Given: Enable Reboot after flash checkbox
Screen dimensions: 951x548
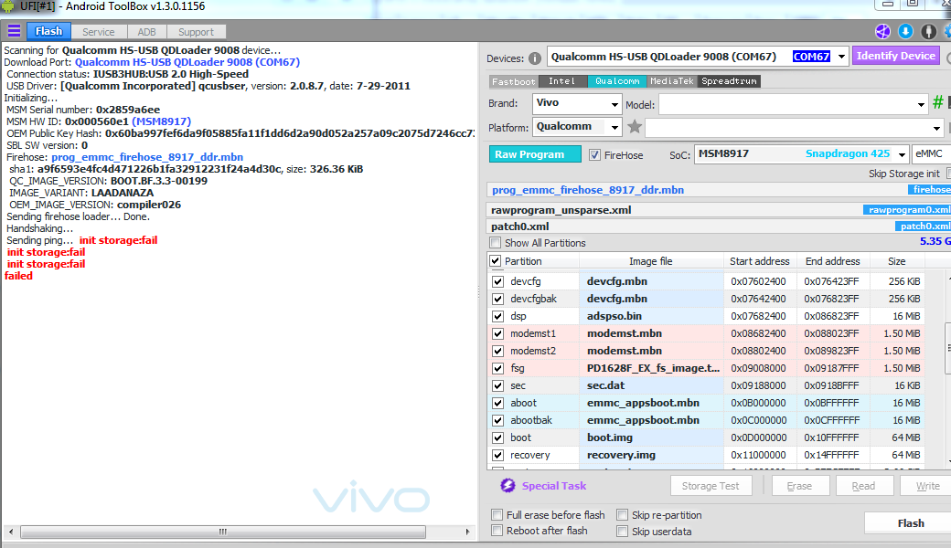Looking at the screenshot, I should coord(497,531).
